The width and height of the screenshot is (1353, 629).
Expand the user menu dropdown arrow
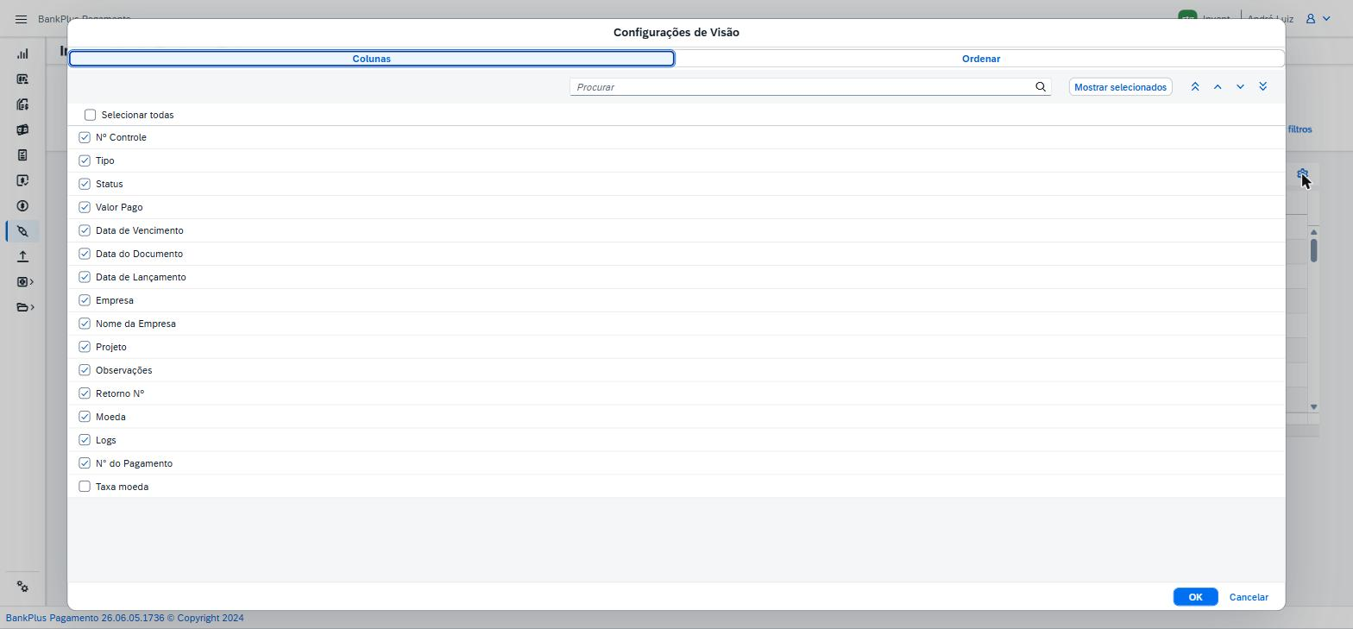coord(1326,19)
